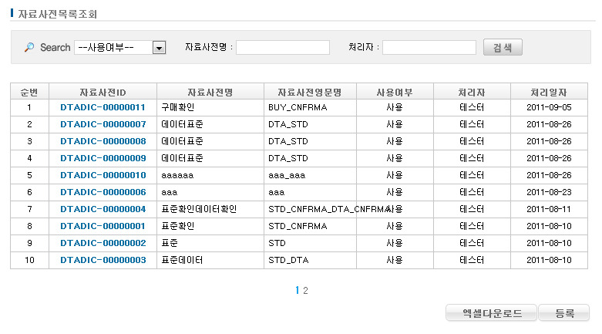The width and height of the screenshot is (602, 334).
Task: Go to page 2 of results
Action: 306,291
